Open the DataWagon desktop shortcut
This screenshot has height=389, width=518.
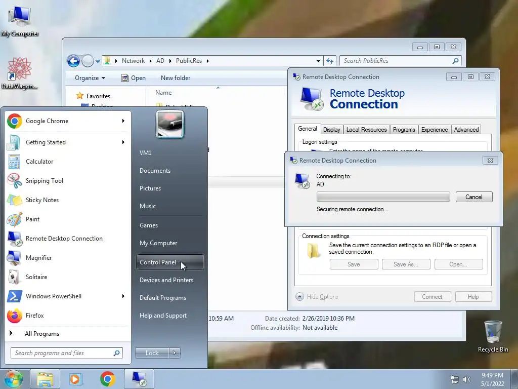(x=20, y=73)
